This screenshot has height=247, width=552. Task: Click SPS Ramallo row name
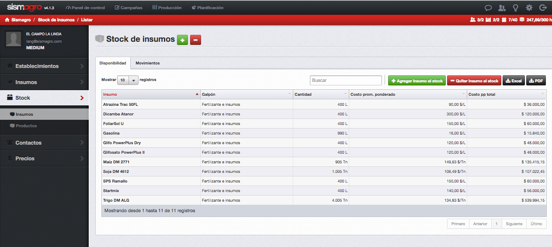[x=115, y=181]
